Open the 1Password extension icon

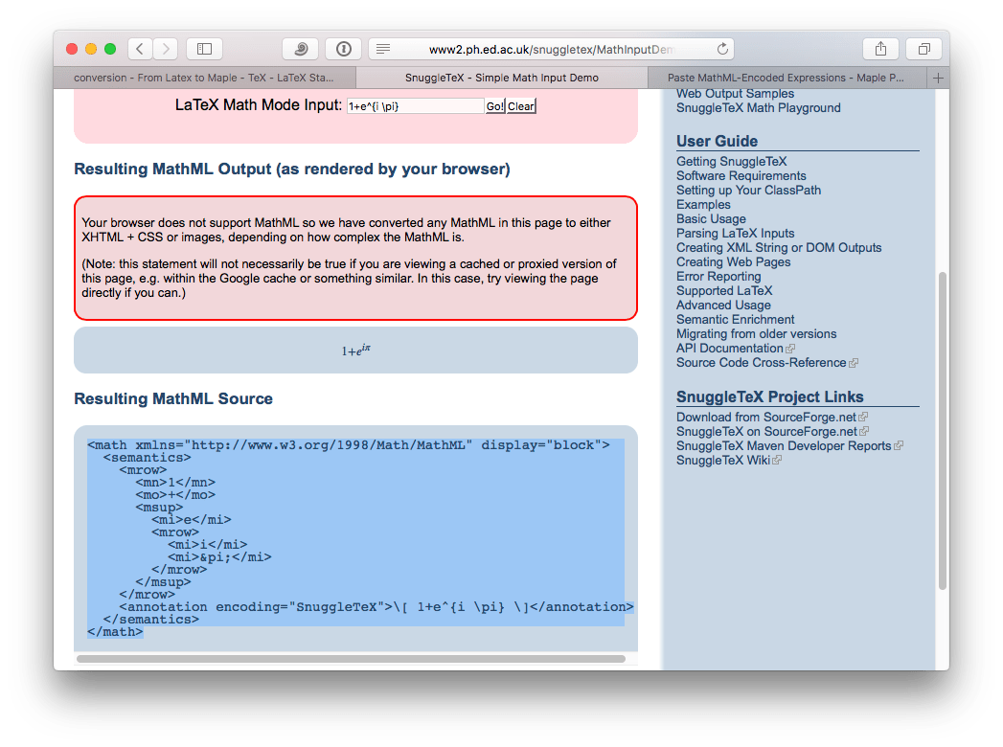[343, 48]
